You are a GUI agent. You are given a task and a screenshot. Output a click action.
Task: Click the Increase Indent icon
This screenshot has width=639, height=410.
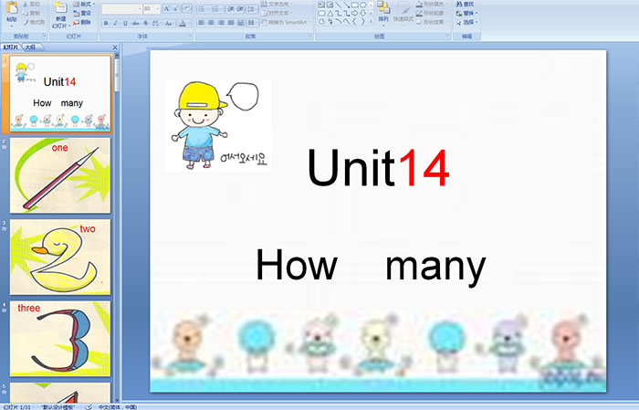(x=240, y=8)
